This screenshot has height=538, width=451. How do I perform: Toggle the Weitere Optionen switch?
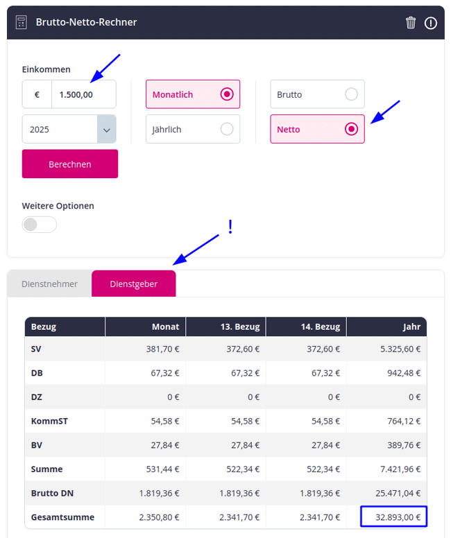tap(39, 225)
